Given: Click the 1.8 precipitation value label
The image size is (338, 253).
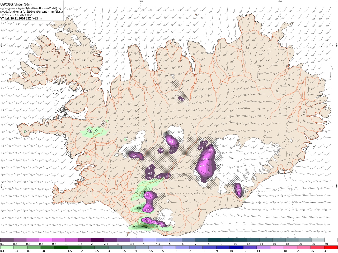Looking at the screenshot, I should tap(147, 221).
